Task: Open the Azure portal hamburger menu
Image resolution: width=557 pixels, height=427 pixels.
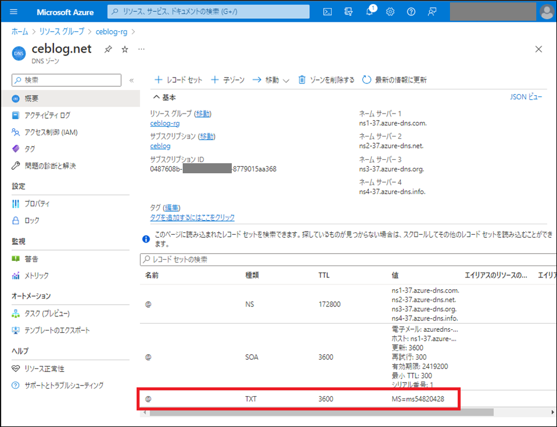Action: tap(14, 12)
